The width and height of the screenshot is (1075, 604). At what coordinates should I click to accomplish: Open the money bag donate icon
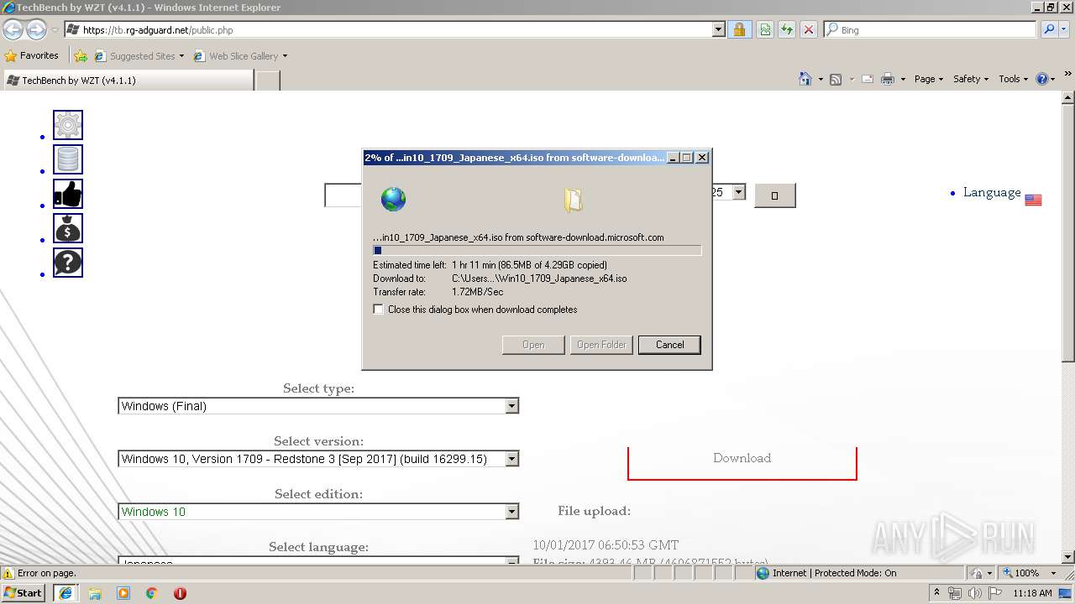point(68,228)
